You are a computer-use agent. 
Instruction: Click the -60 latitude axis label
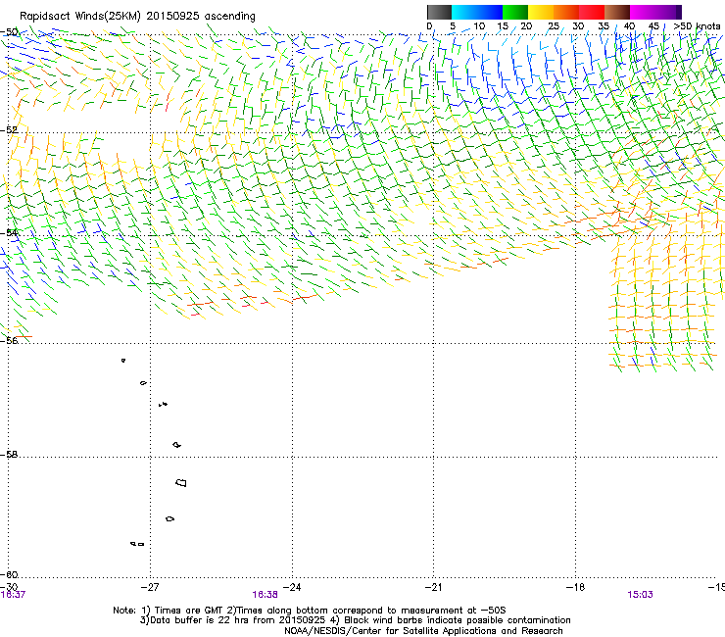(9, 574)
